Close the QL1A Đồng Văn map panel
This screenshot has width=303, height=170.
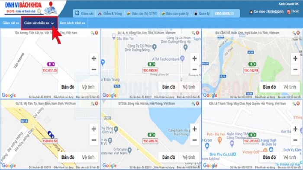point(197,33)
